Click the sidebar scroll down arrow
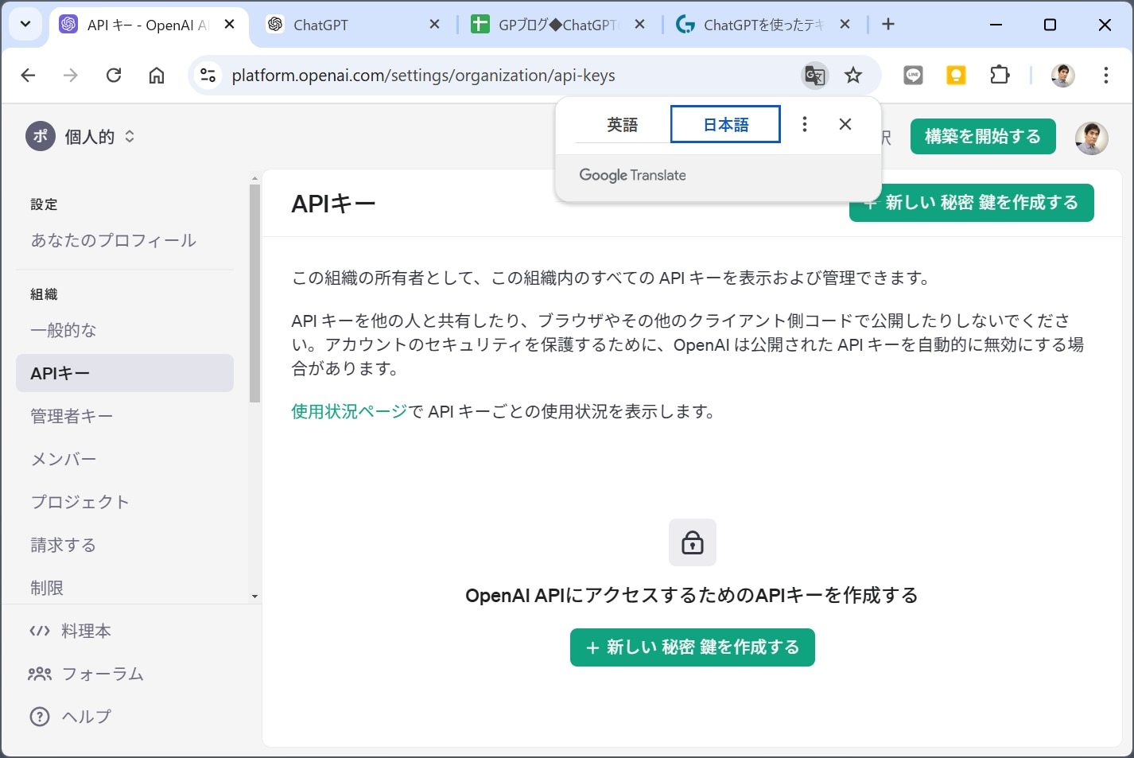The image size is (1134, 758). (x=254, y=596)
